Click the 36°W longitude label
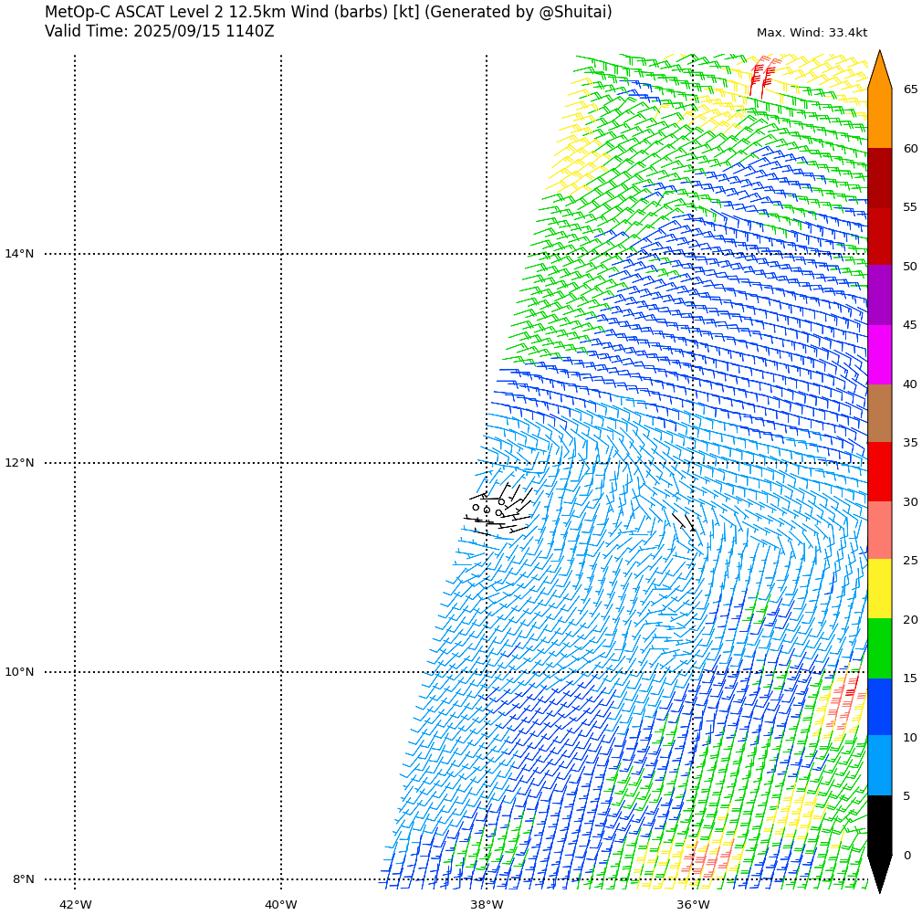 tap(693, 904)
